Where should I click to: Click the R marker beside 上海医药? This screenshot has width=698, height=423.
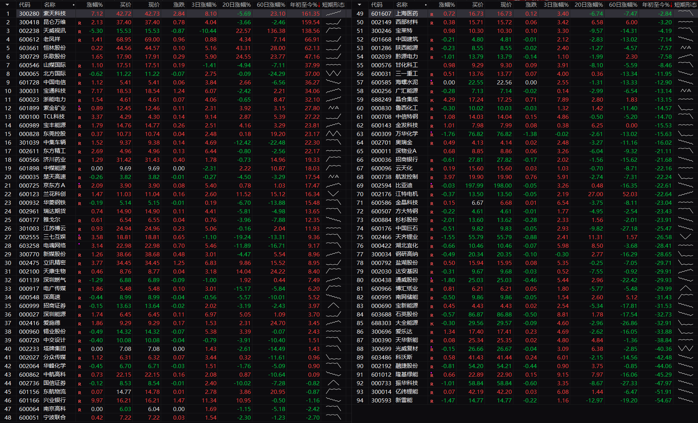click(432, 14)
